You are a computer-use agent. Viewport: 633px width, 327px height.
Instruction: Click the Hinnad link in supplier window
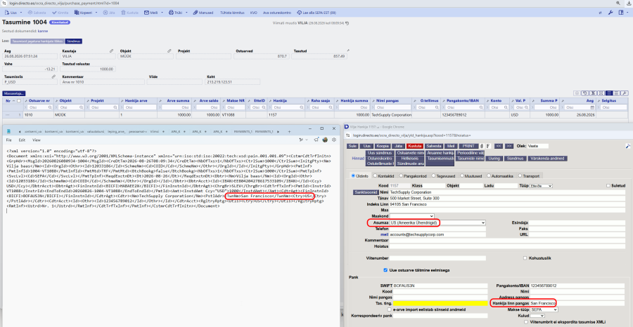[358, 159]
